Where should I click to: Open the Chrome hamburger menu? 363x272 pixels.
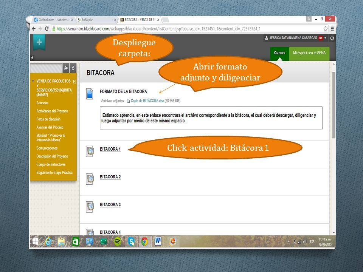(x=332, y=29)
